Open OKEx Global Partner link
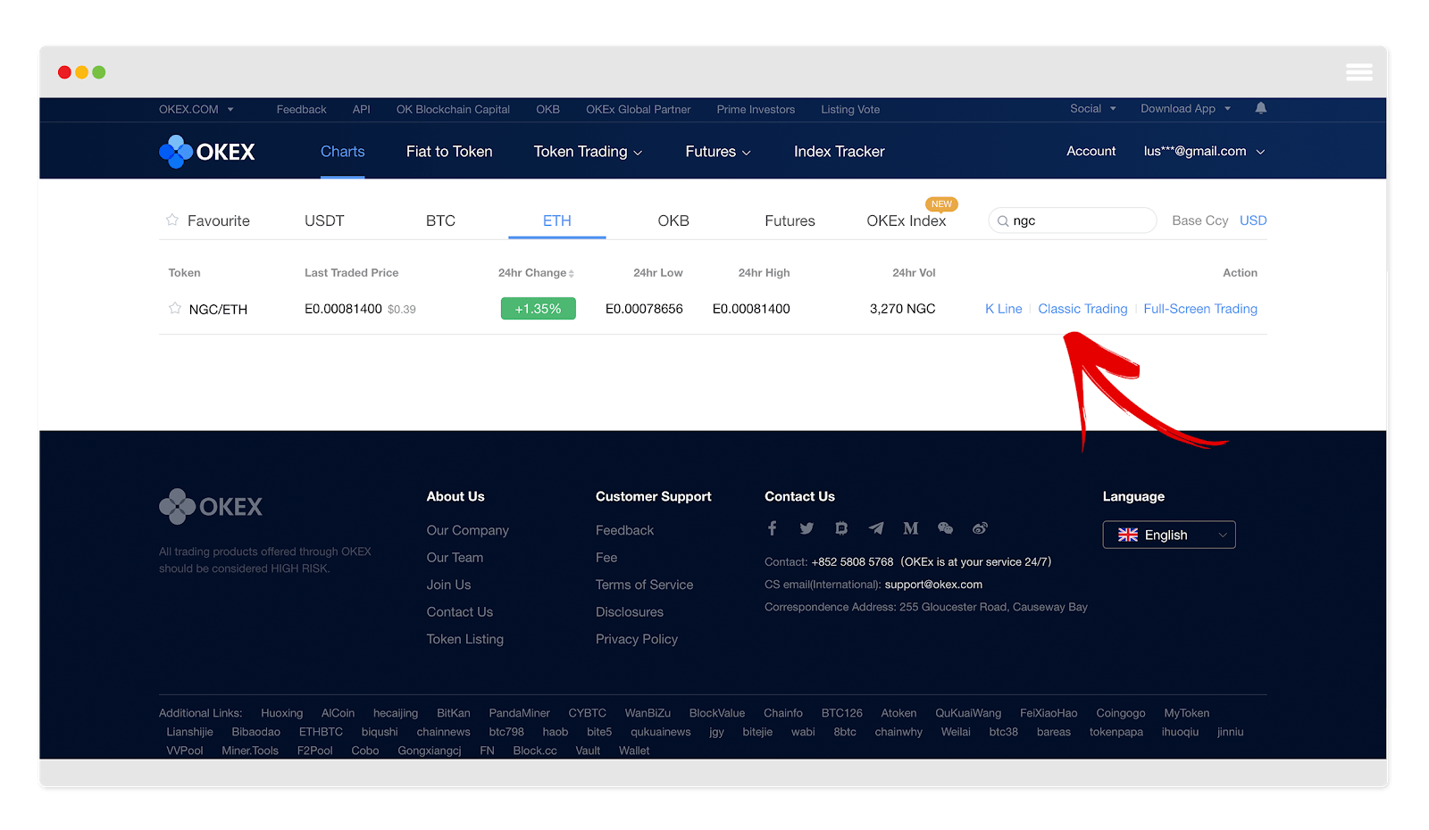1429x830 pixels. [x=639, y=110]
